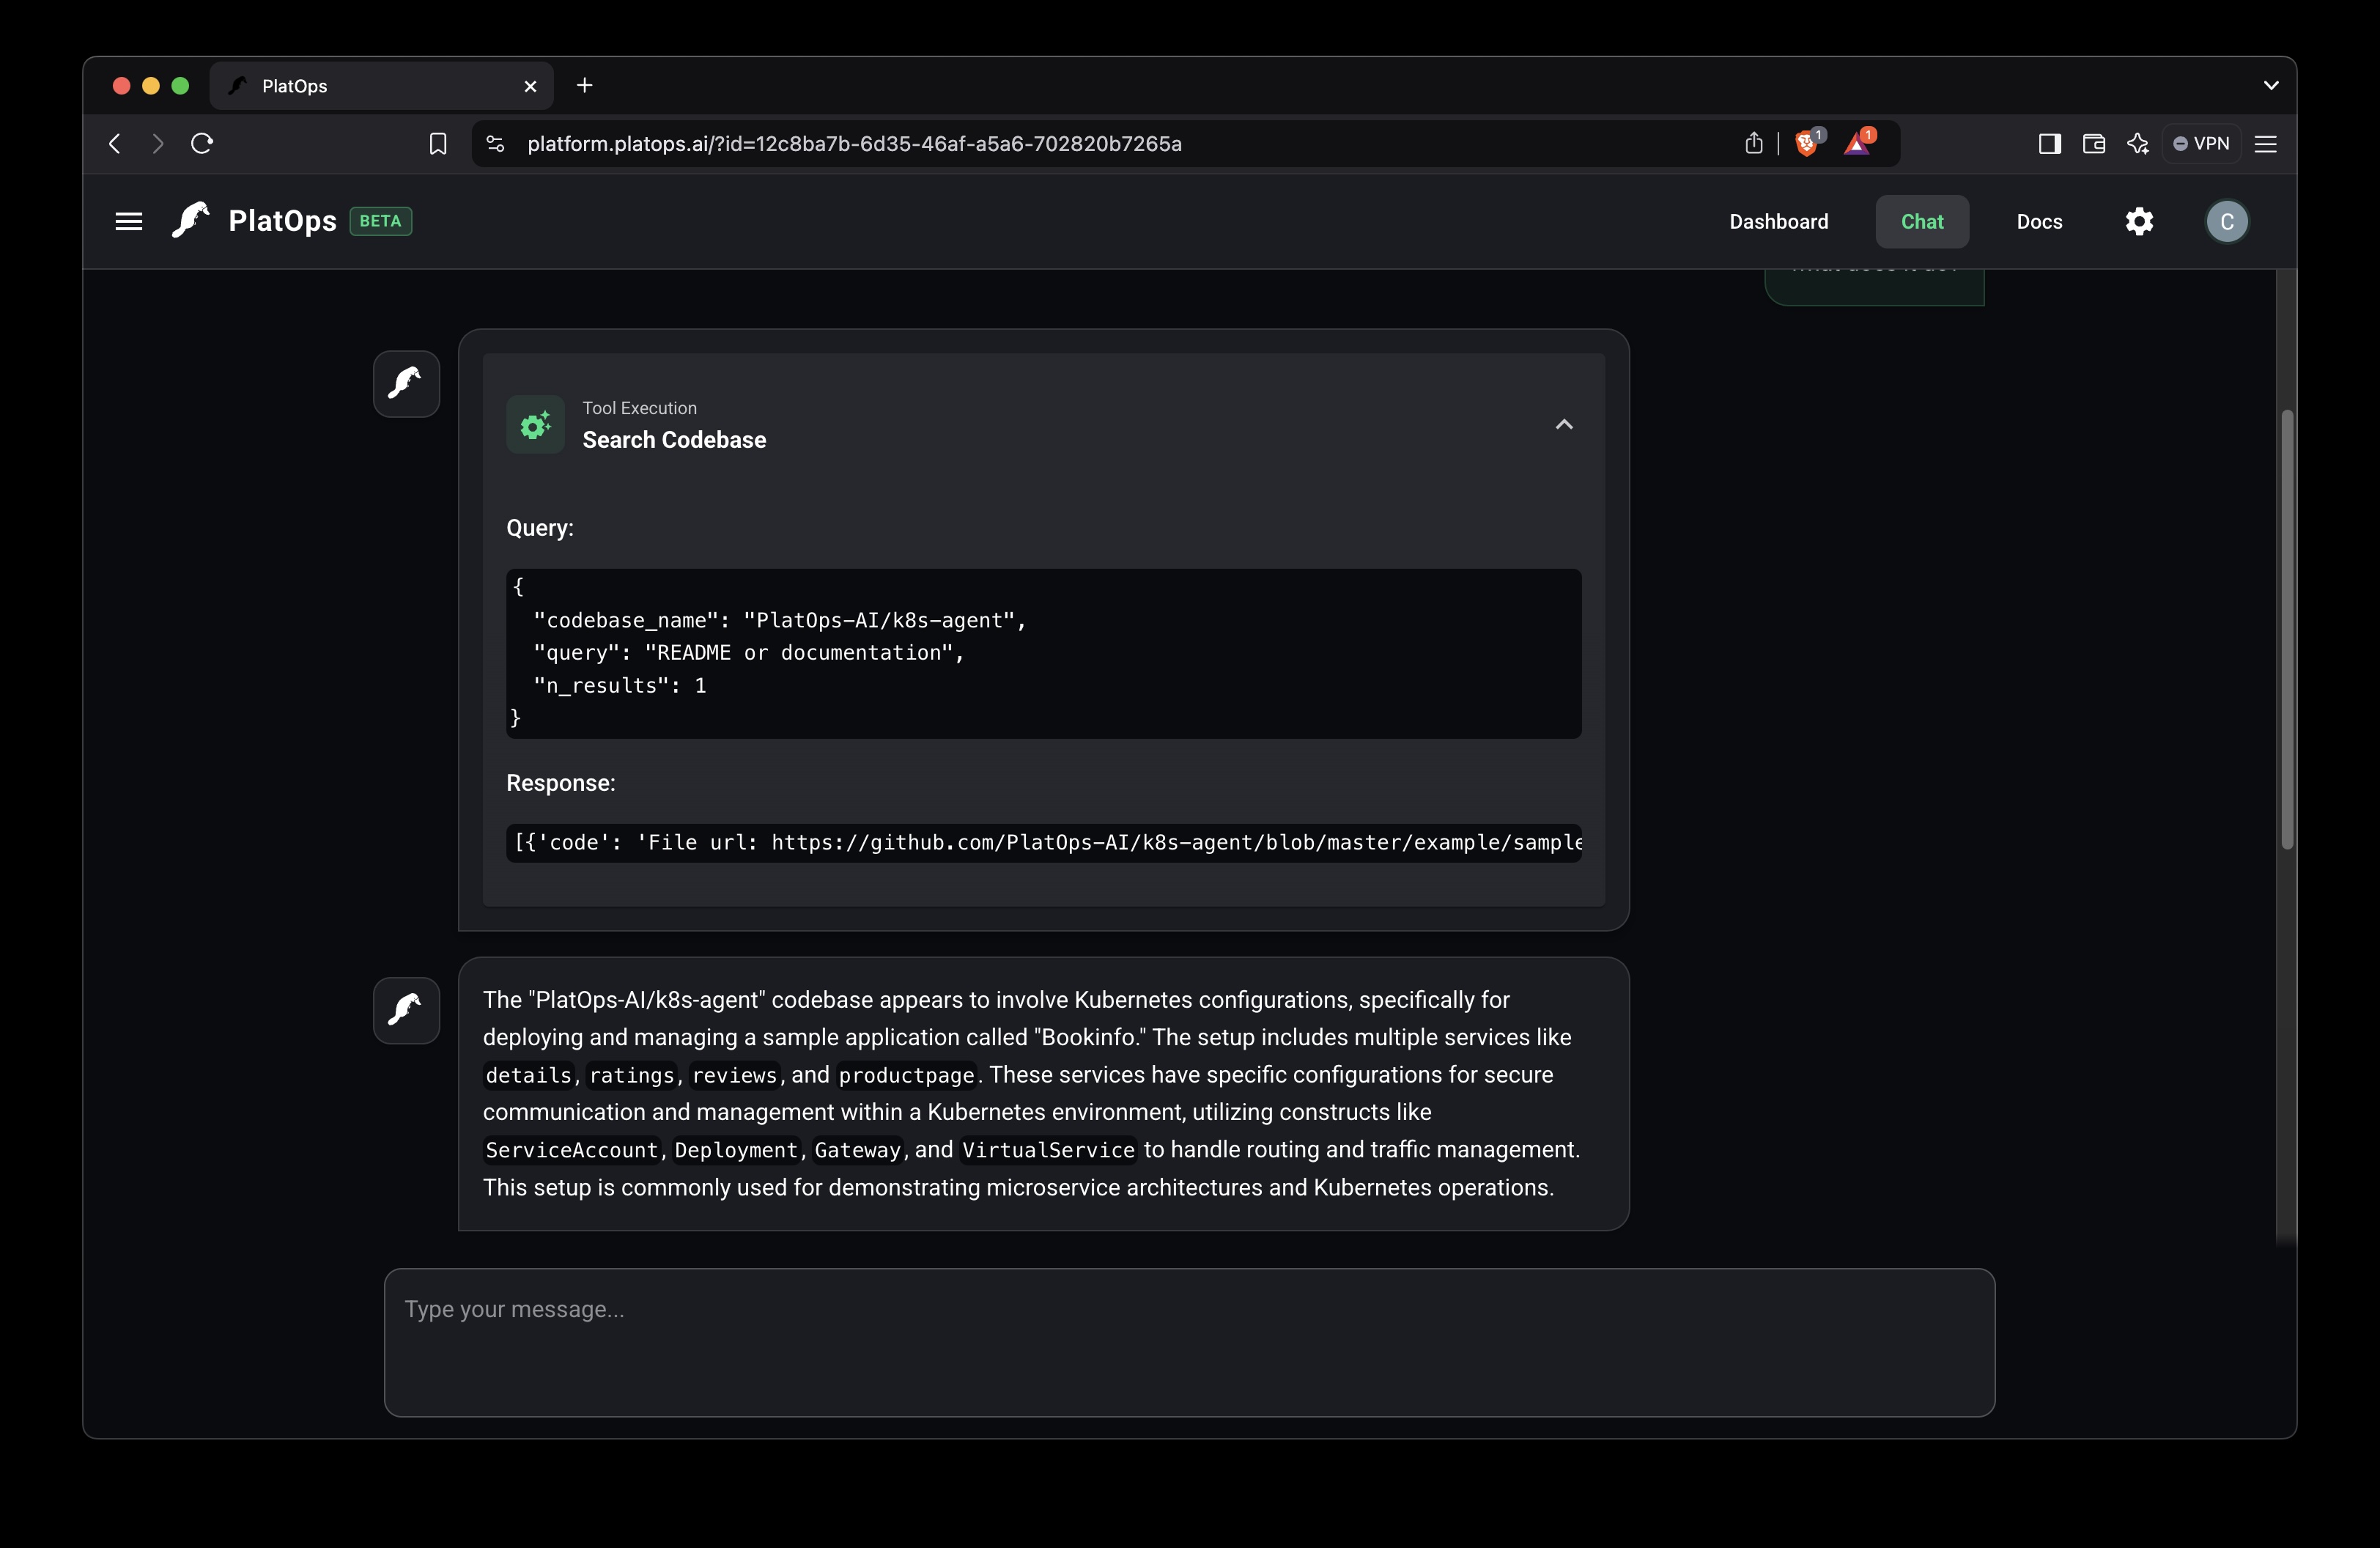Collapse the Search Codebase tool panel
This screenshot has width=2380, height=1548.
tap(1564, 425)
